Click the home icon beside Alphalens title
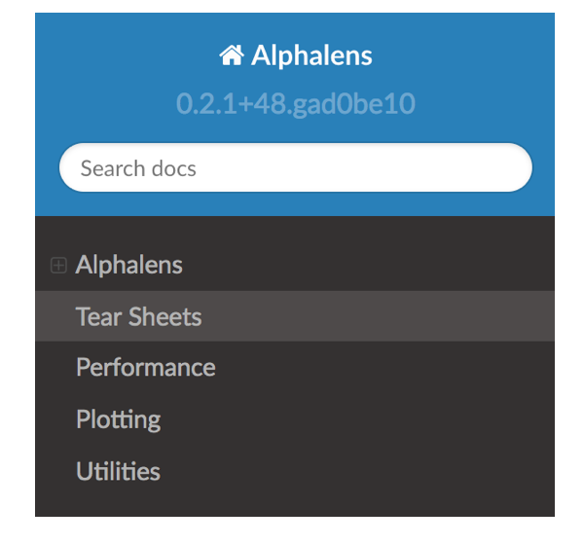This screenshot has width=584, height=545. (x=232, y=55)
